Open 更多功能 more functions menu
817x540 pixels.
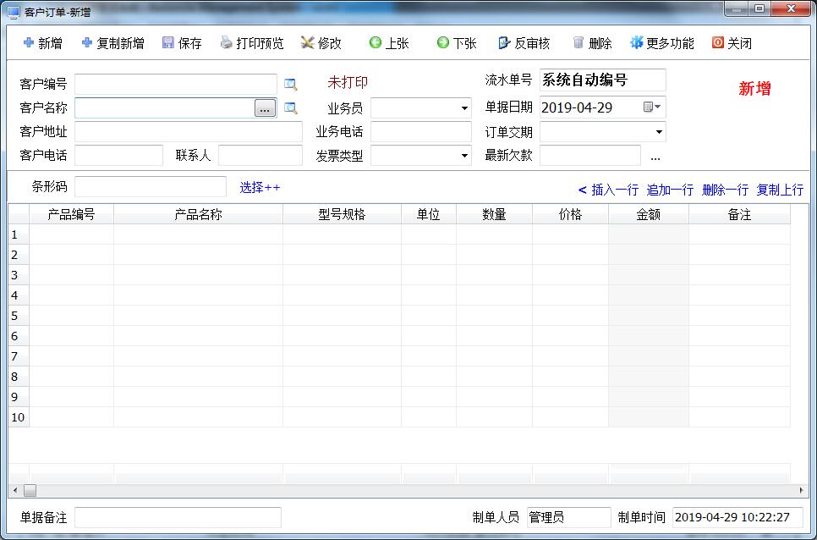637,43
